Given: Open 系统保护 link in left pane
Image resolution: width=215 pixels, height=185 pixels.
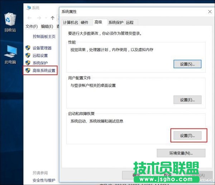Looking at the screenshot, I should click(x=40, y=63).
